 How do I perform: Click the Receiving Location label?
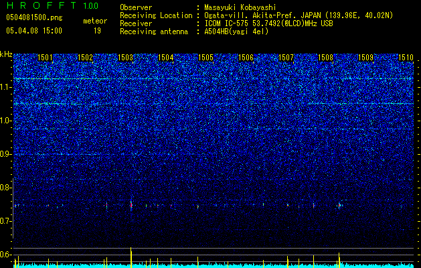tap(156, 15)
